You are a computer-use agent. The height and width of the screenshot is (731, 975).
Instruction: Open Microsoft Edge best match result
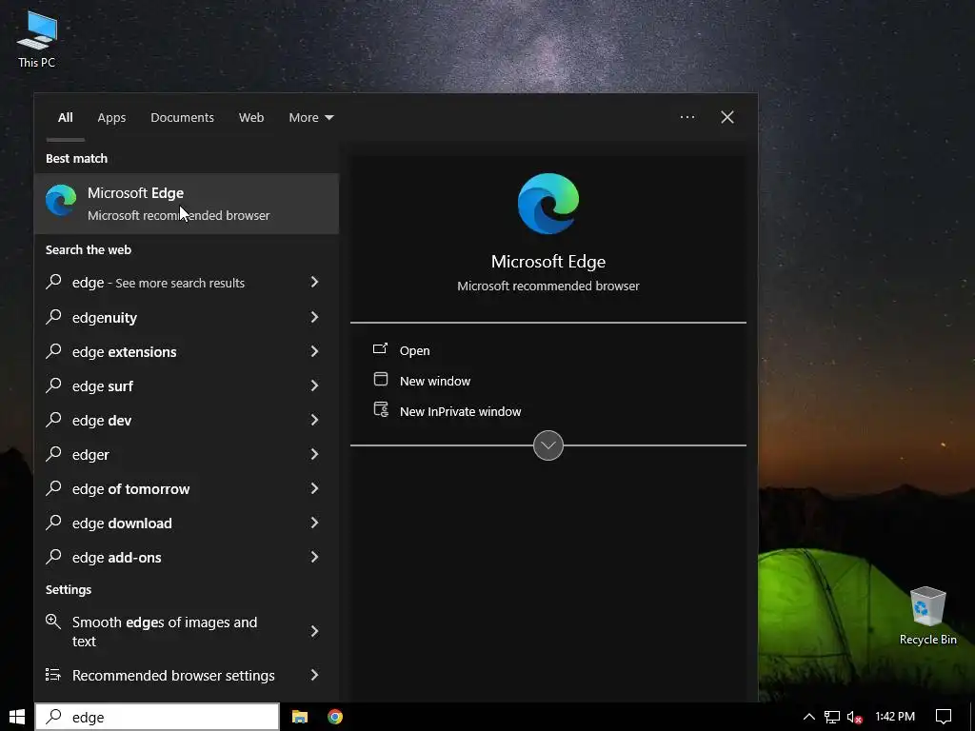pos(187,204)
